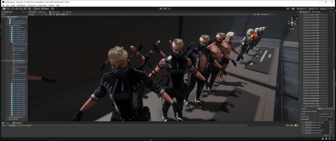Open the Editor console dropdown
The image size is (336, 141).
click(29, 125)
